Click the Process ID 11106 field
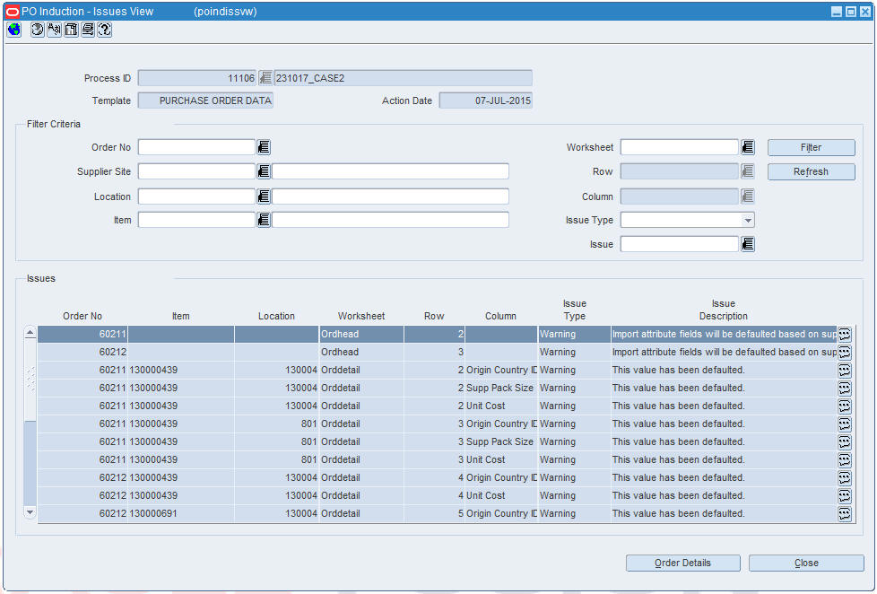Viewport: 877px width, 594px height. [x=197, y=78]
